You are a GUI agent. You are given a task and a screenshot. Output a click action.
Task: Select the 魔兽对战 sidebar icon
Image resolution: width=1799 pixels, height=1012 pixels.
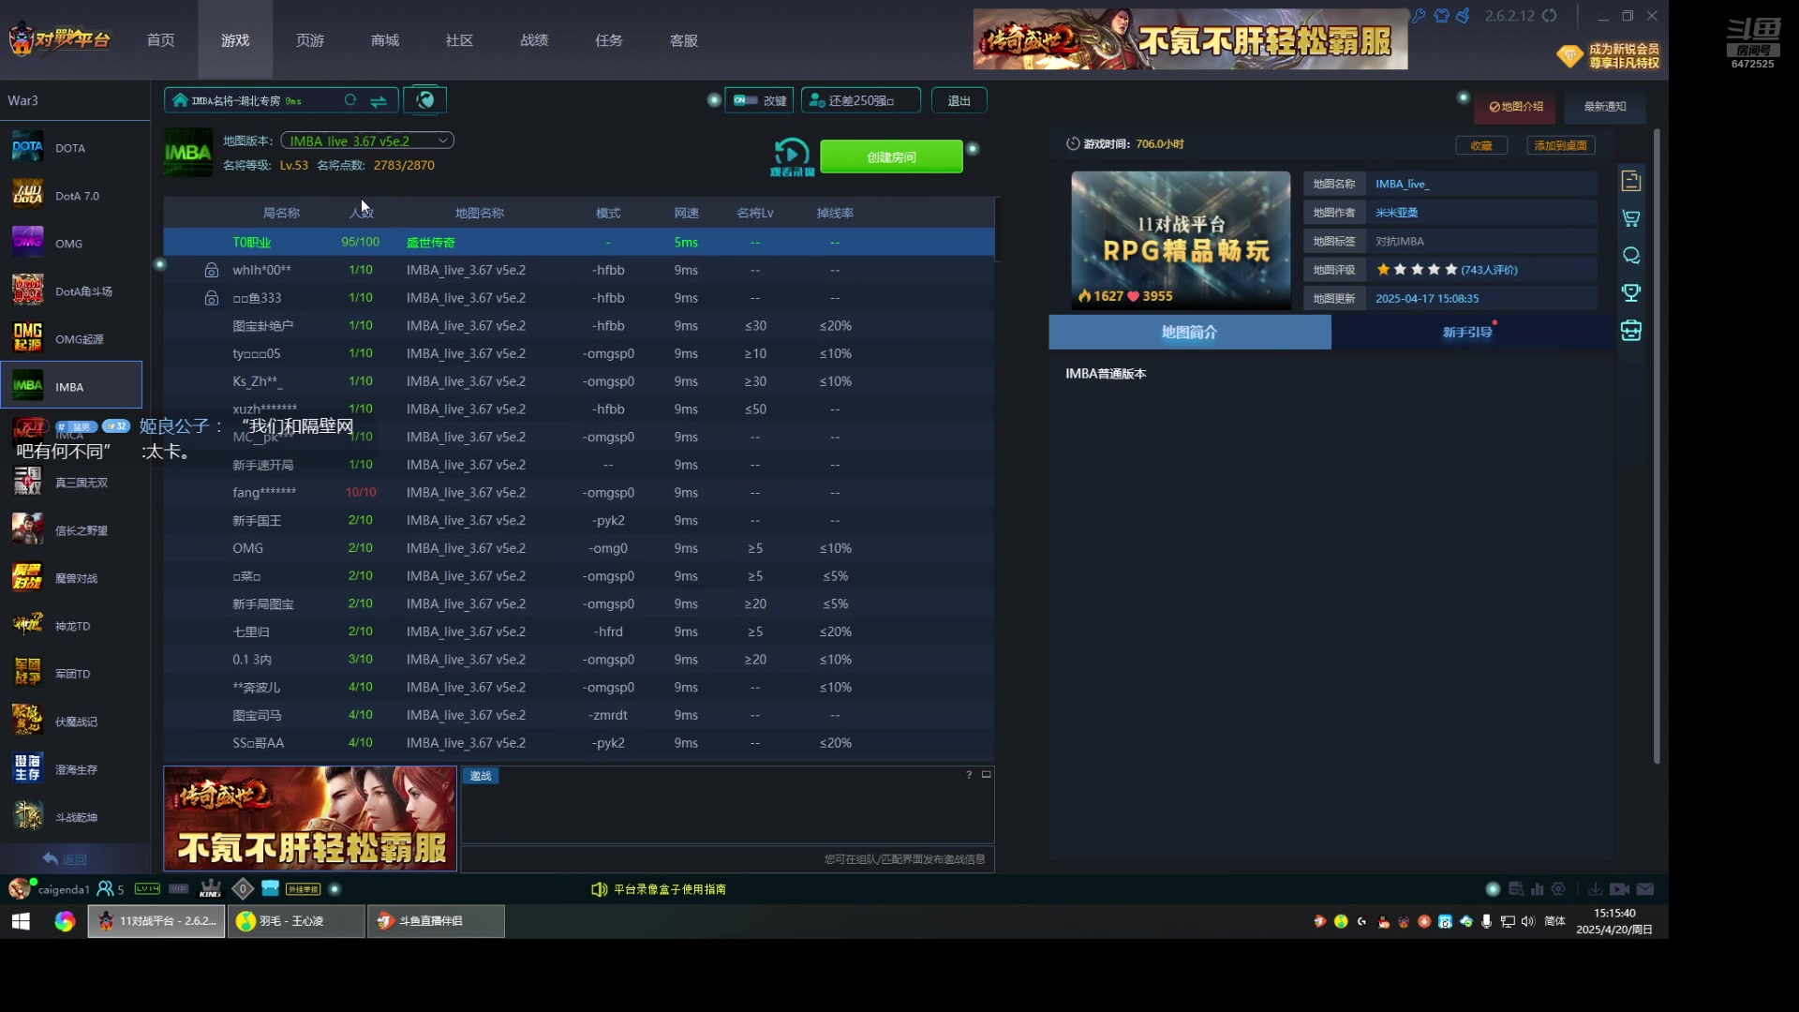(x=27, y=577)
